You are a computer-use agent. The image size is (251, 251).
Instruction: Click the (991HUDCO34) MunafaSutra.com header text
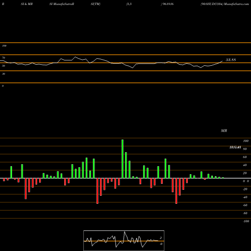click(225, 4)
